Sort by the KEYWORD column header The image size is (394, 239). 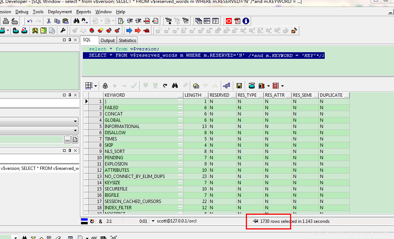point(143,95)
